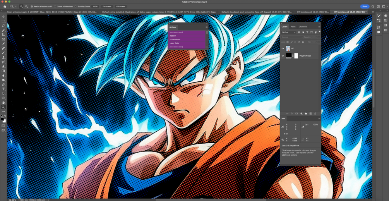
Task: Open the Search icon at top right
Action: tap(373, 7)
